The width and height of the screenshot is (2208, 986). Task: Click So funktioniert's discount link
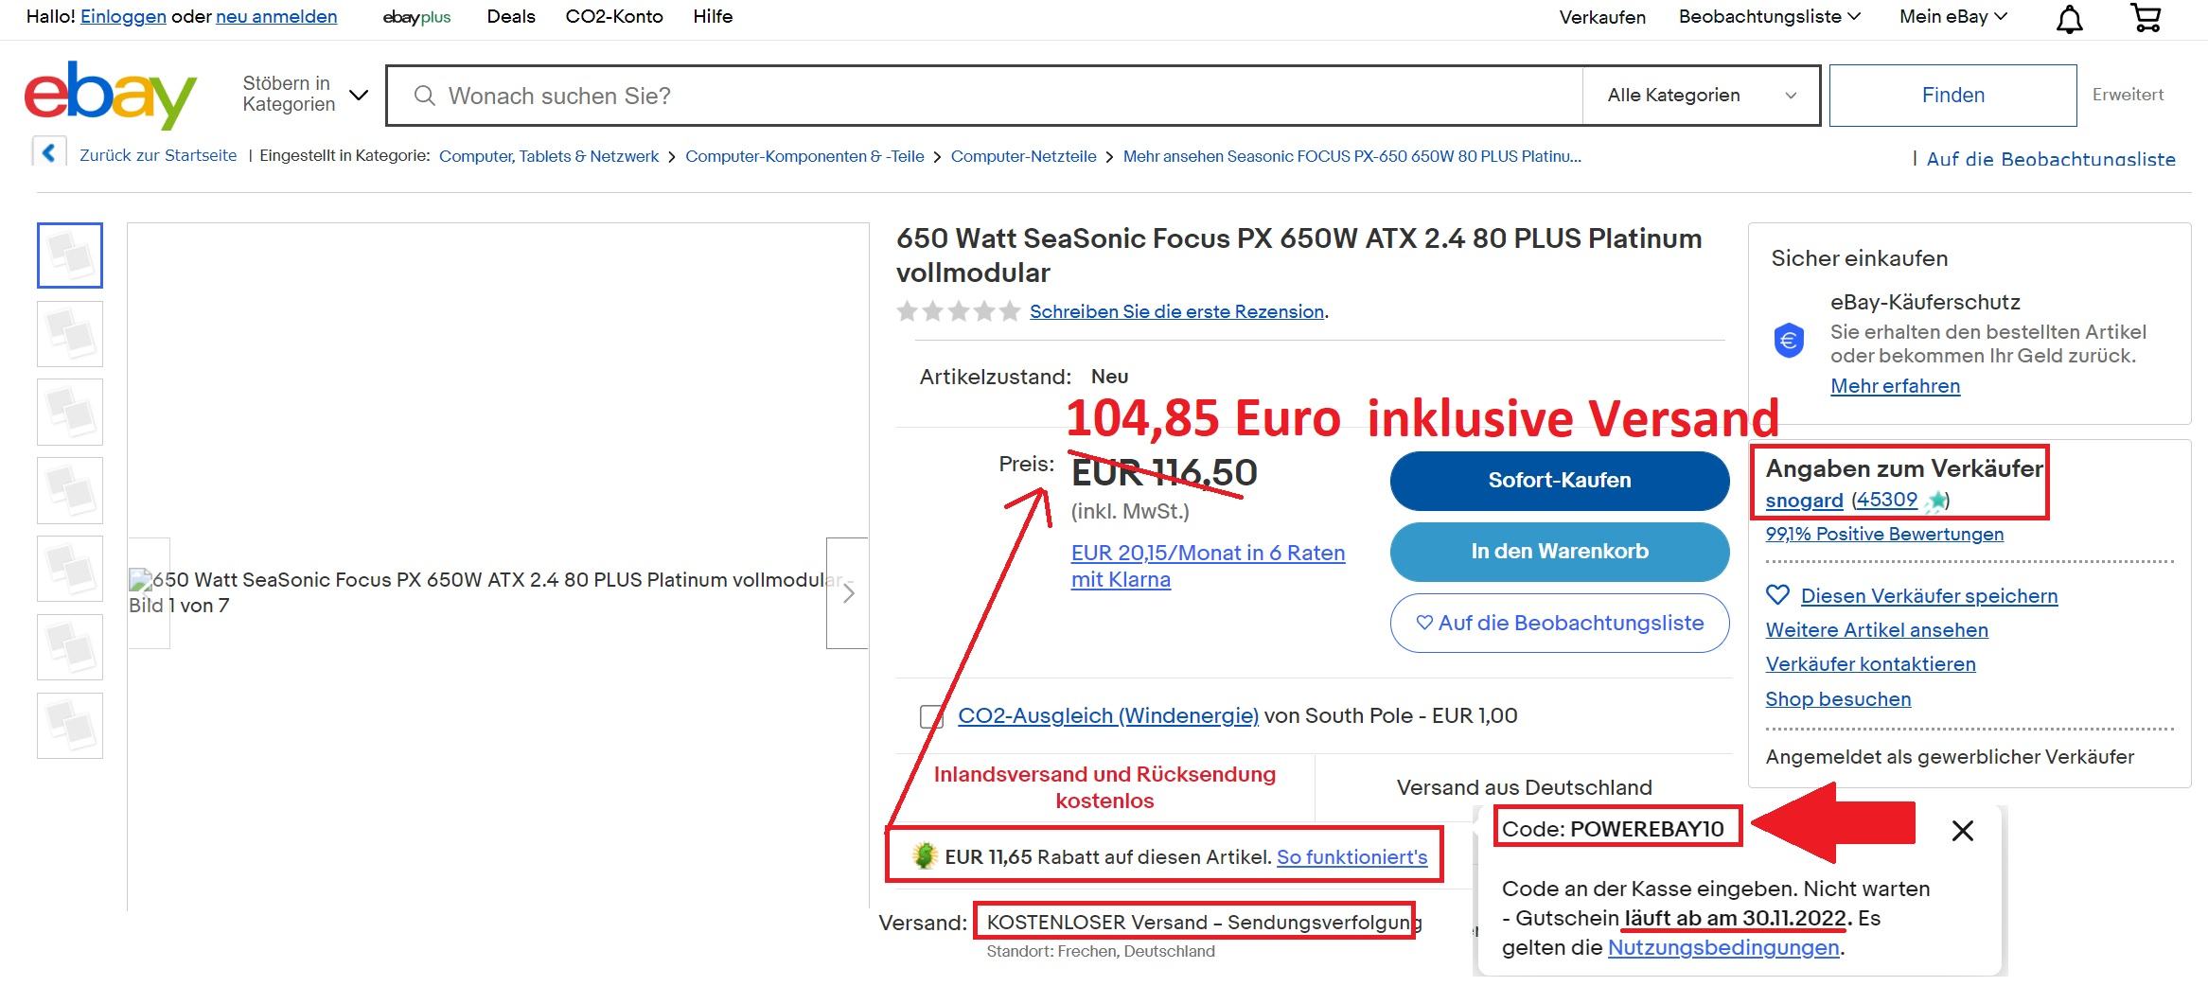(1351, 857)
